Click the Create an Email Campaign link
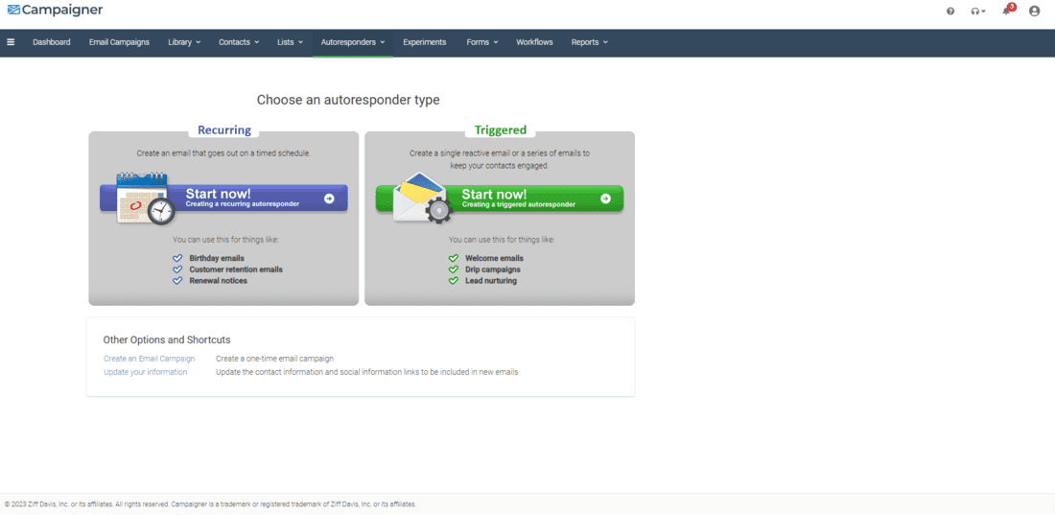 pos(149,359)
